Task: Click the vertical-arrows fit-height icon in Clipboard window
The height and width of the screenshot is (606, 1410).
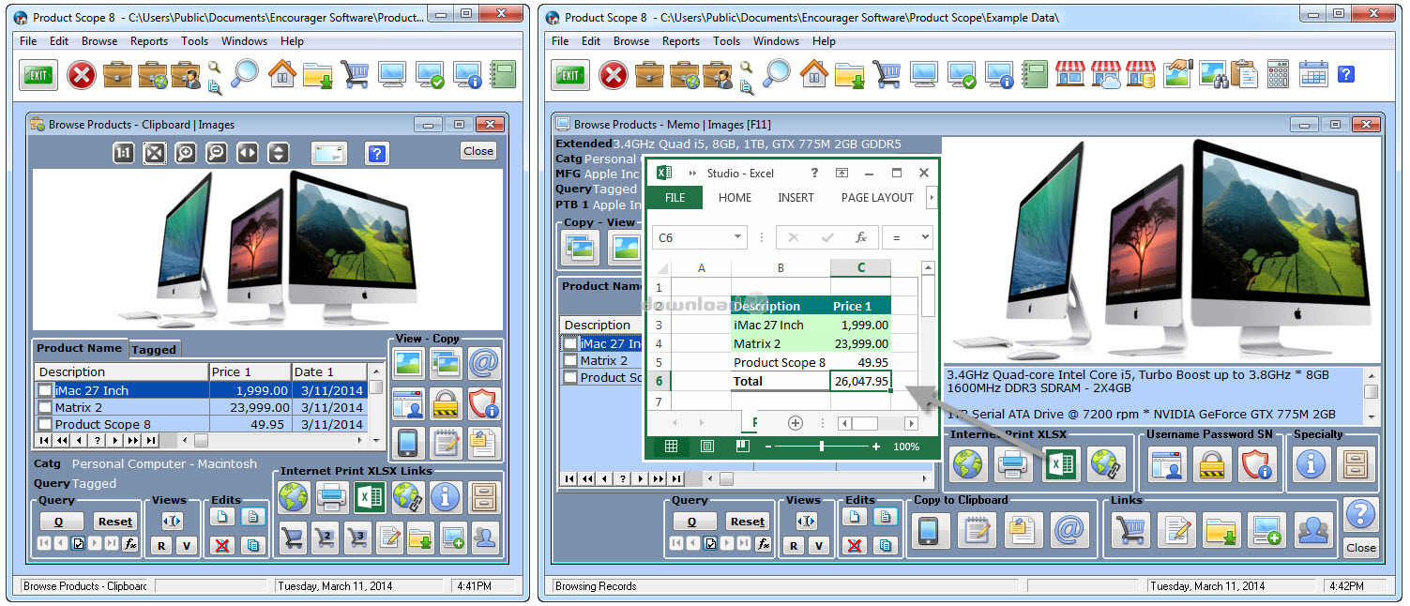Action: point(279,153)
